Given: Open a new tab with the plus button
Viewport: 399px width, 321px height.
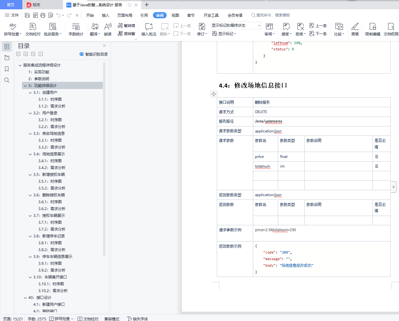Looking at the screenshot, I should [x=147, y=5].
